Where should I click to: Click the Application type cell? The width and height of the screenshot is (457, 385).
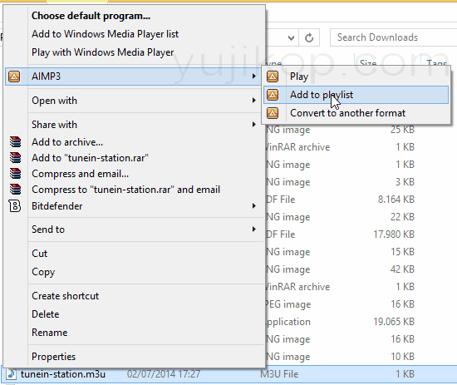coord(288,322)
